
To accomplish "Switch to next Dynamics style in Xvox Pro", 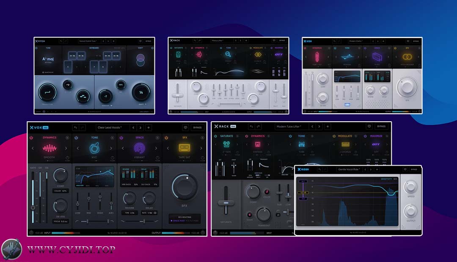I will 66,148.
